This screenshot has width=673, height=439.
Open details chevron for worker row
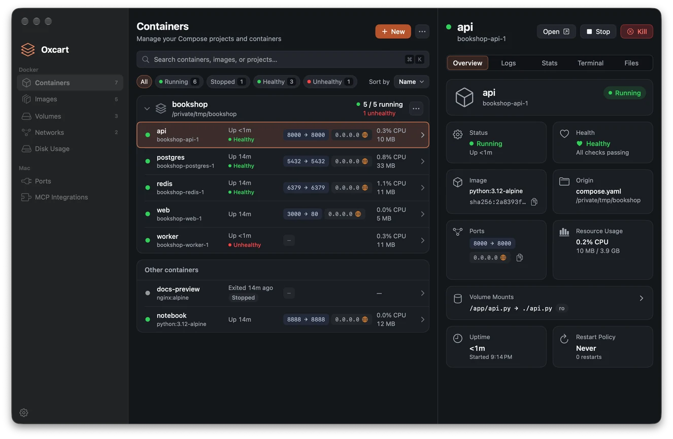[x=422, y=240]
